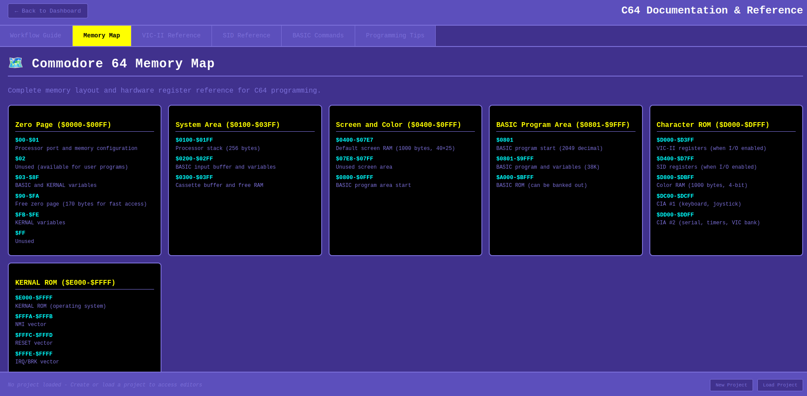807x396 pixels.
Task: Select the $FF address entry
Action: click(x=20, y=233)
